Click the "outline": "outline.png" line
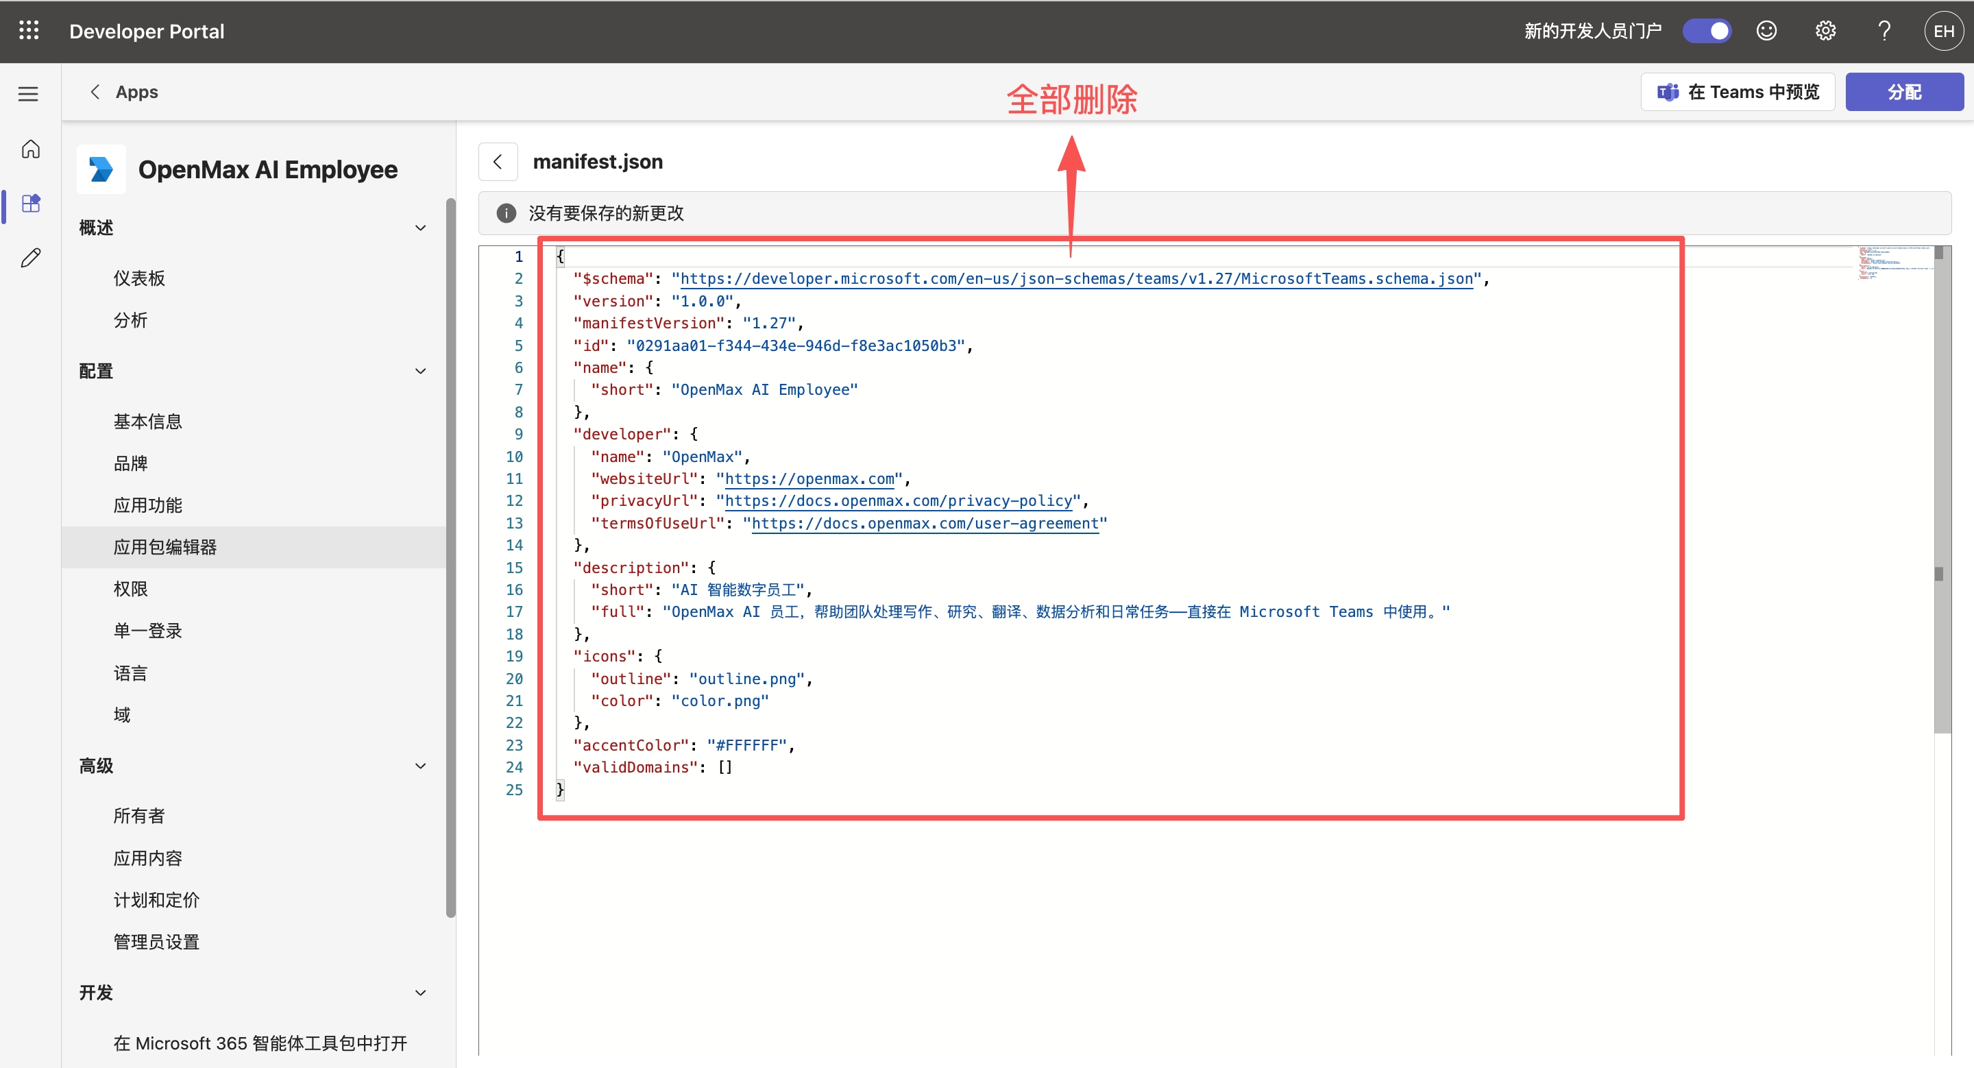 pos(701,679)
